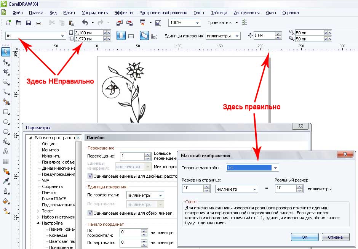Select the Fill bucket tool
358x249 pixels.
[6, 201]
